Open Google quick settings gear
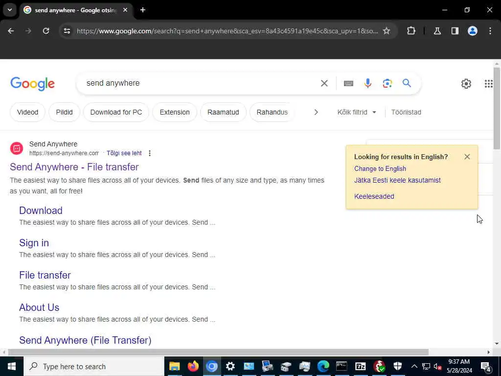This screenshot has width=501, height=376. (x=466, y=84)
